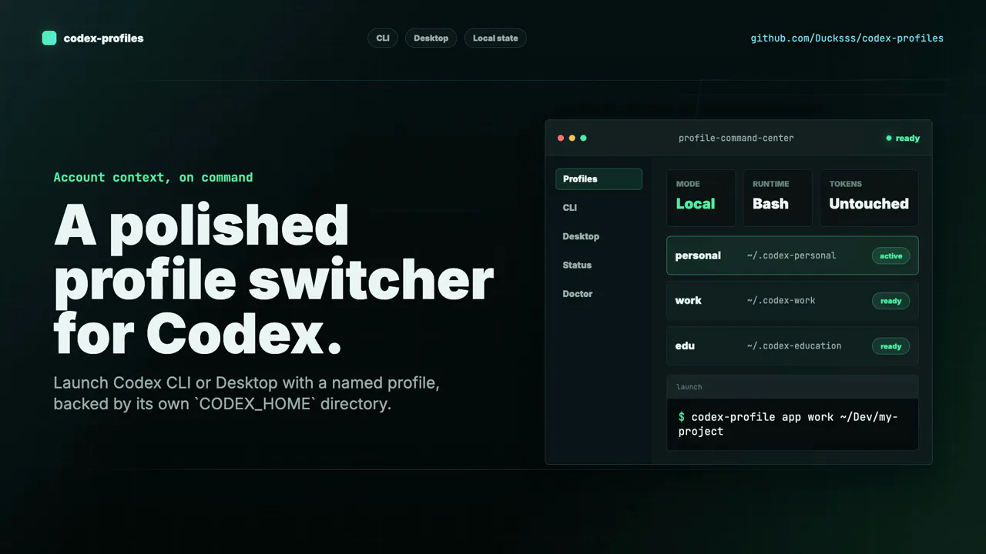Open the CLI sidebar item

point(599,208)
